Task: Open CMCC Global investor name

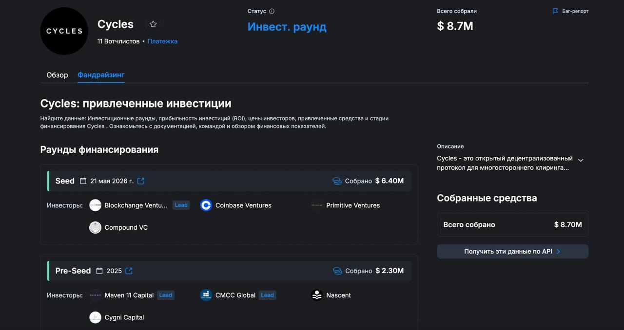Action: 235,295
